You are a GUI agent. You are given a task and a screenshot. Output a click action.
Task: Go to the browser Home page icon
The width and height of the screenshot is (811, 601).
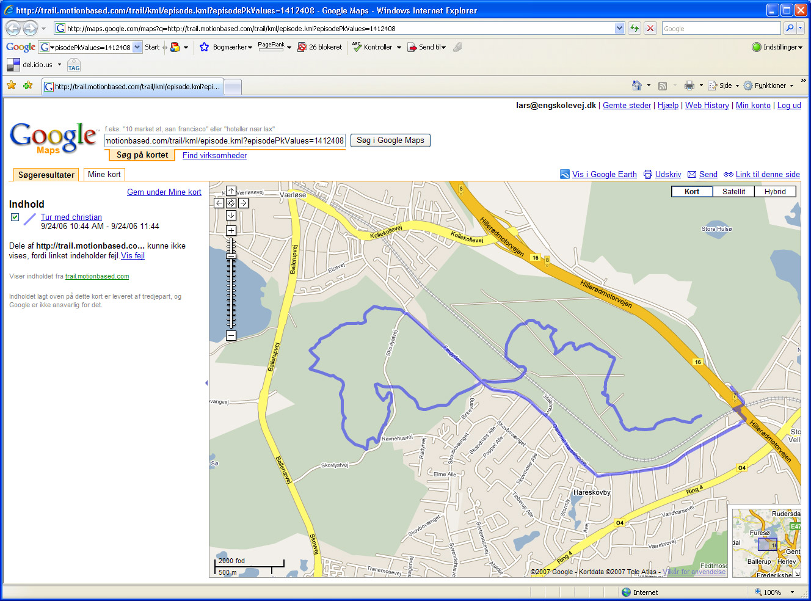[637, 86]
